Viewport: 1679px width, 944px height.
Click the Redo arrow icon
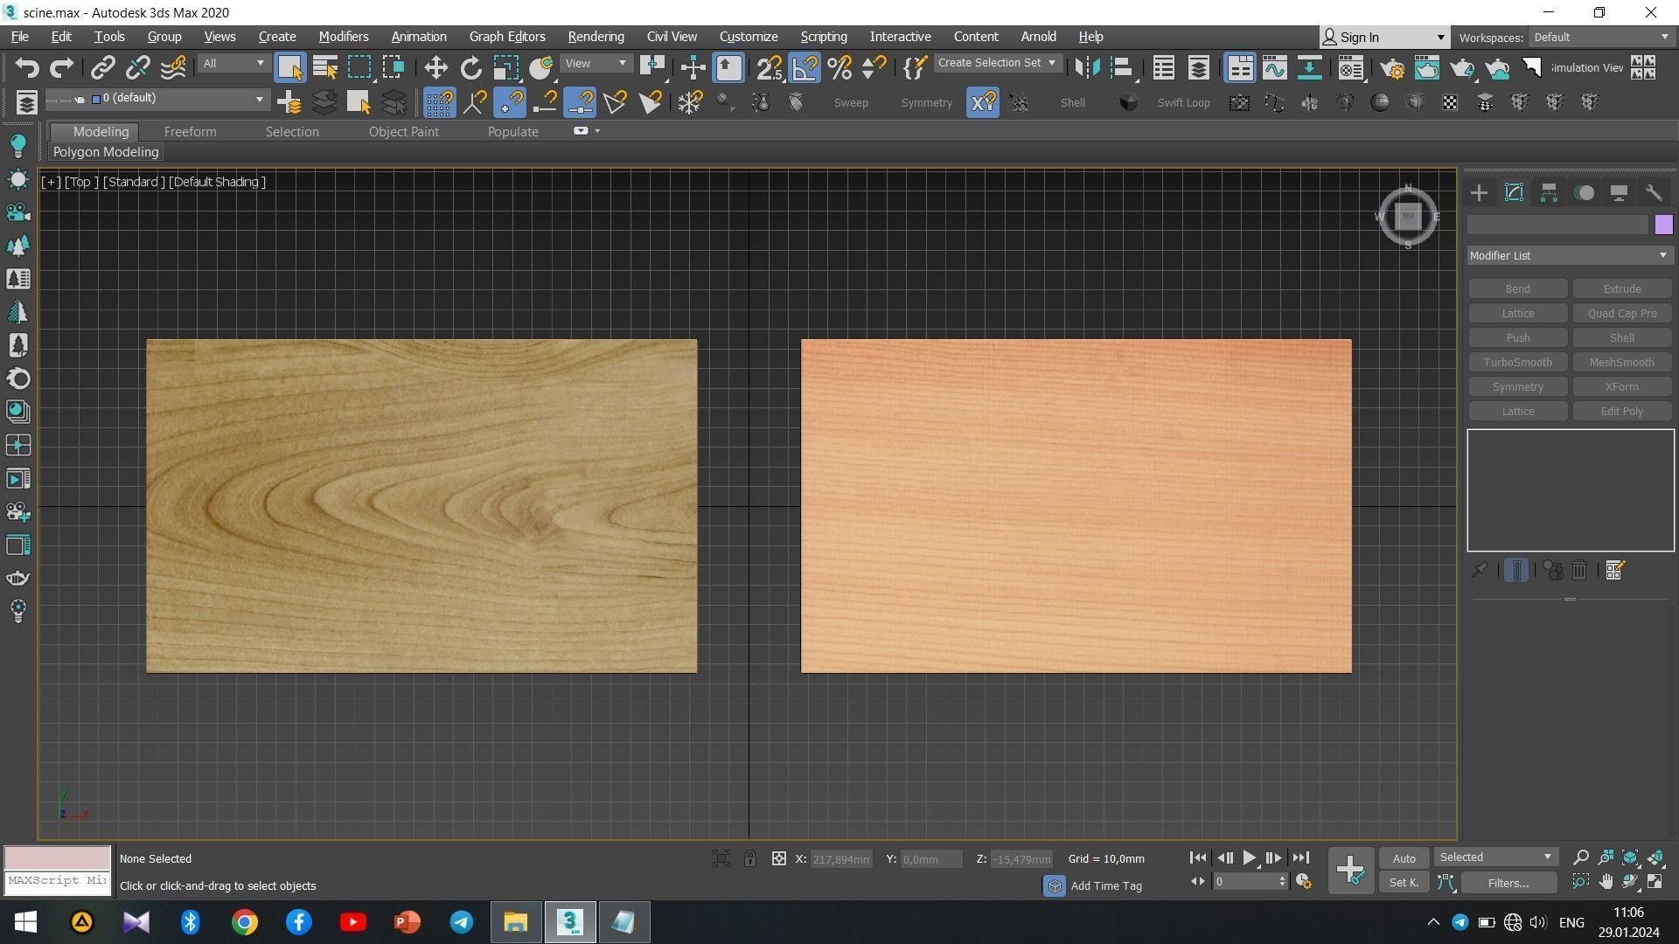click(x=61, y=68)
